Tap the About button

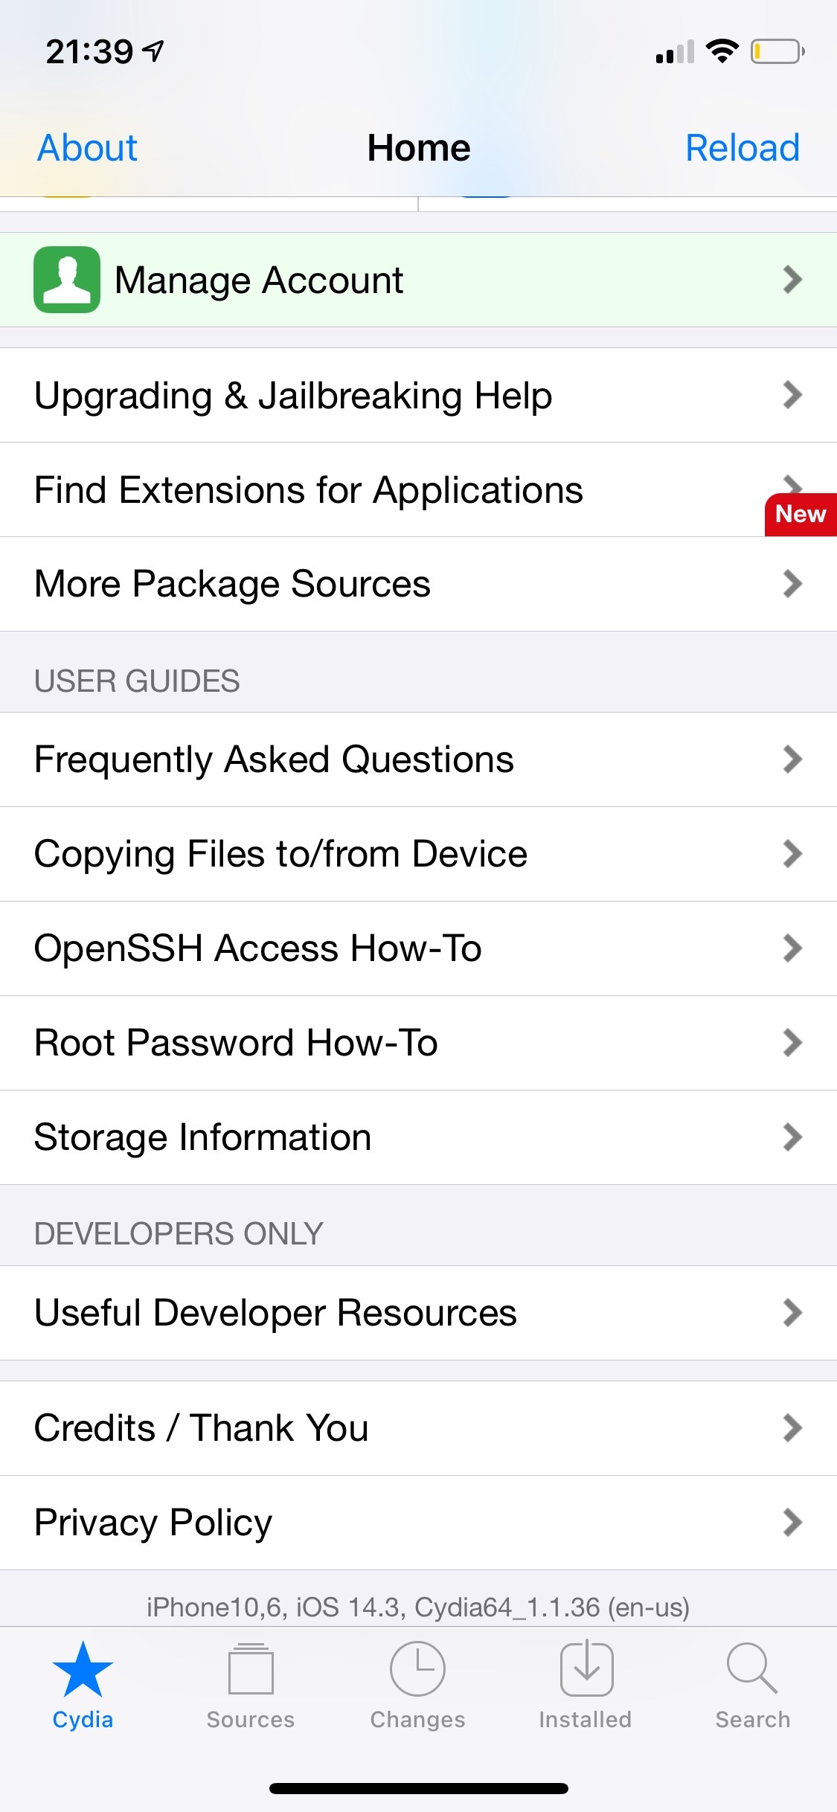click(x=87, y=147)
